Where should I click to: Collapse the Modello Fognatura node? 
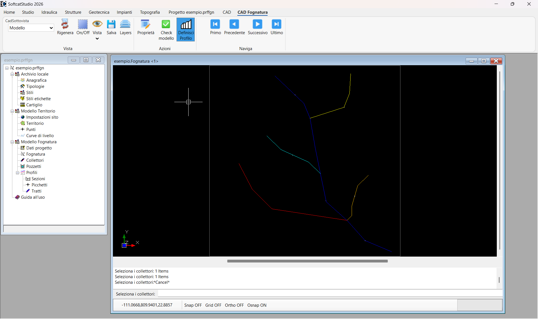coord(12,142)
